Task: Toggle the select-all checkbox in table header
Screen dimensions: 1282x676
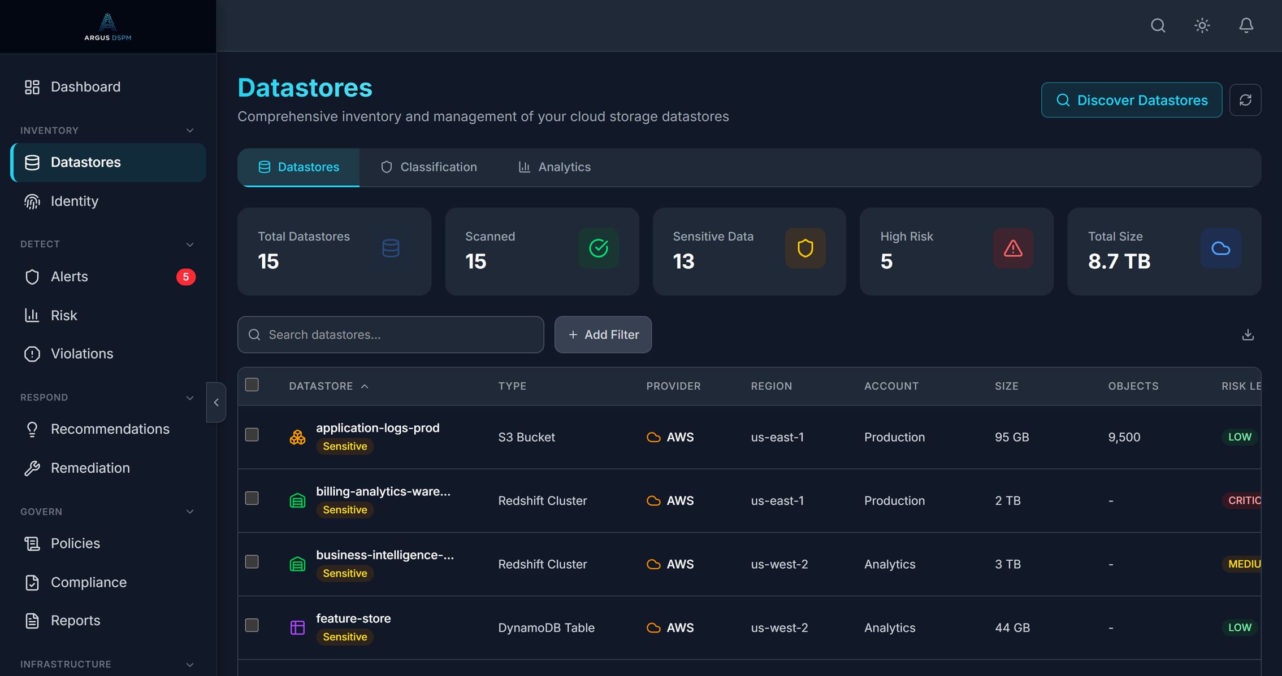Action: click(252, 385)
